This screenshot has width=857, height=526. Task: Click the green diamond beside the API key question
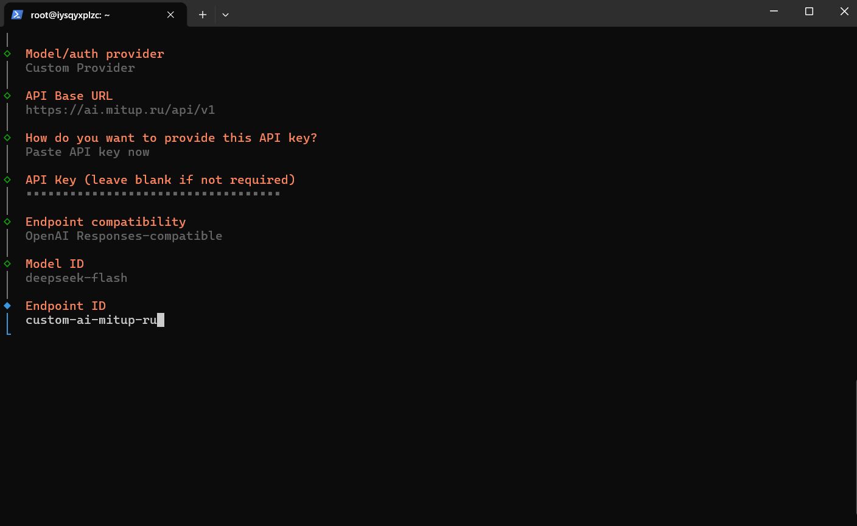click(7, 138)
